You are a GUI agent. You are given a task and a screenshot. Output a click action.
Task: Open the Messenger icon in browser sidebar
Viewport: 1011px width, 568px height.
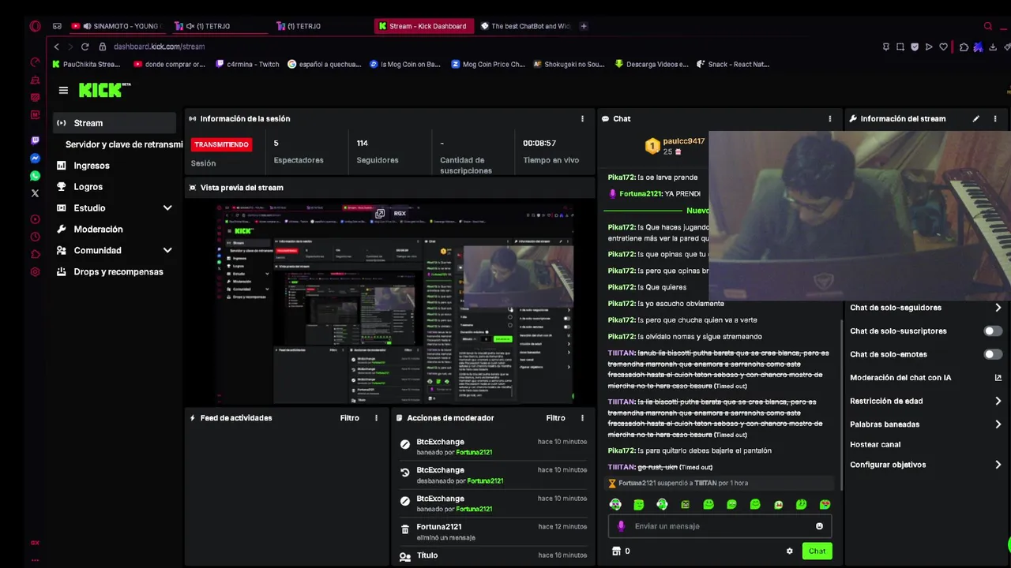click(x=35, y=159)
